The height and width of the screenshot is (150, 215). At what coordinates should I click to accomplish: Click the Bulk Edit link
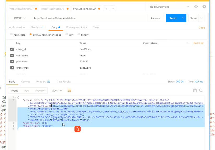(x=199, y=43)
